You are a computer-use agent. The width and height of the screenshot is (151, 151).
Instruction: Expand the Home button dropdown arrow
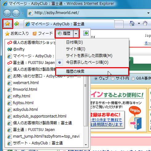point(139,23)
